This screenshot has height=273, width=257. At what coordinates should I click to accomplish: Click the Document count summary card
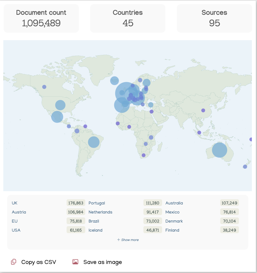click(x=41, y=18)
